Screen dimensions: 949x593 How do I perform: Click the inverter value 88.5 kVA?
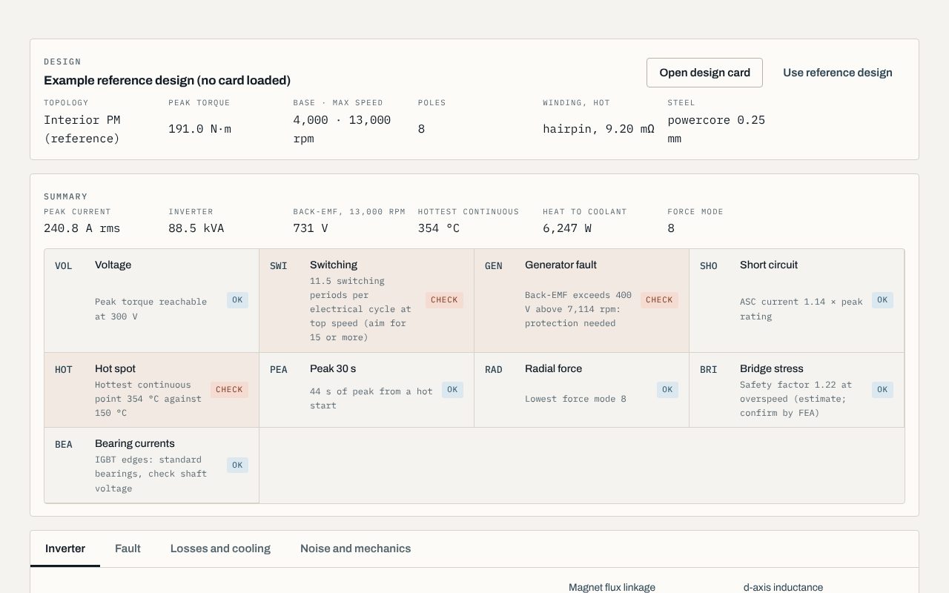[x=196, y=228]
